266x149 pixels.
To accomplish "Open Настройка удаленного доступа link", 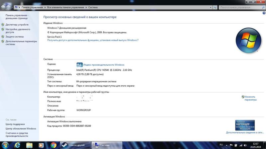I will point(18,31).
